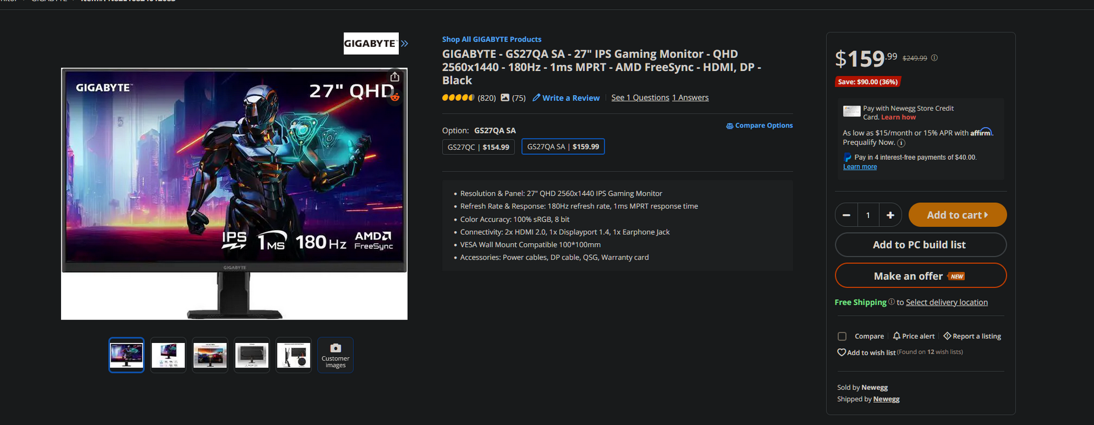Screen dimensions: 1094x425
Task: Click the price alert bell icon
Action: (896, 336)
